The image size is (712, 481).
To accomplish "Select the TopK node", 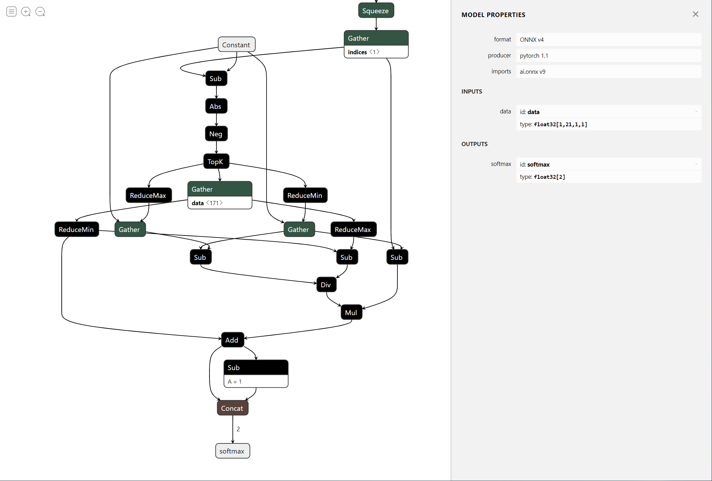I will pyautogui.click(x=216, y=161).
